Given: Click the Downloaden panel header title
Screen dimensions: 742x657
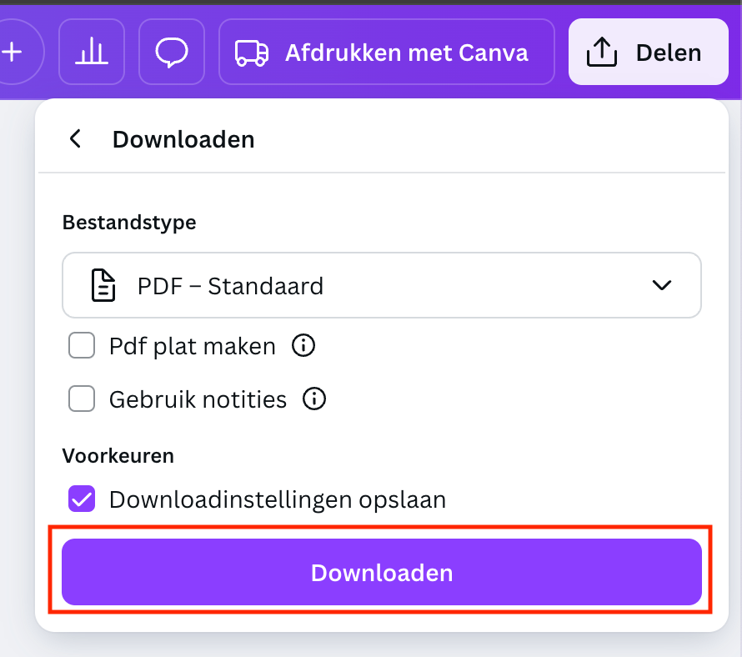Looking at the screenshot, I should pyautogui.click(x=183, y=139).
